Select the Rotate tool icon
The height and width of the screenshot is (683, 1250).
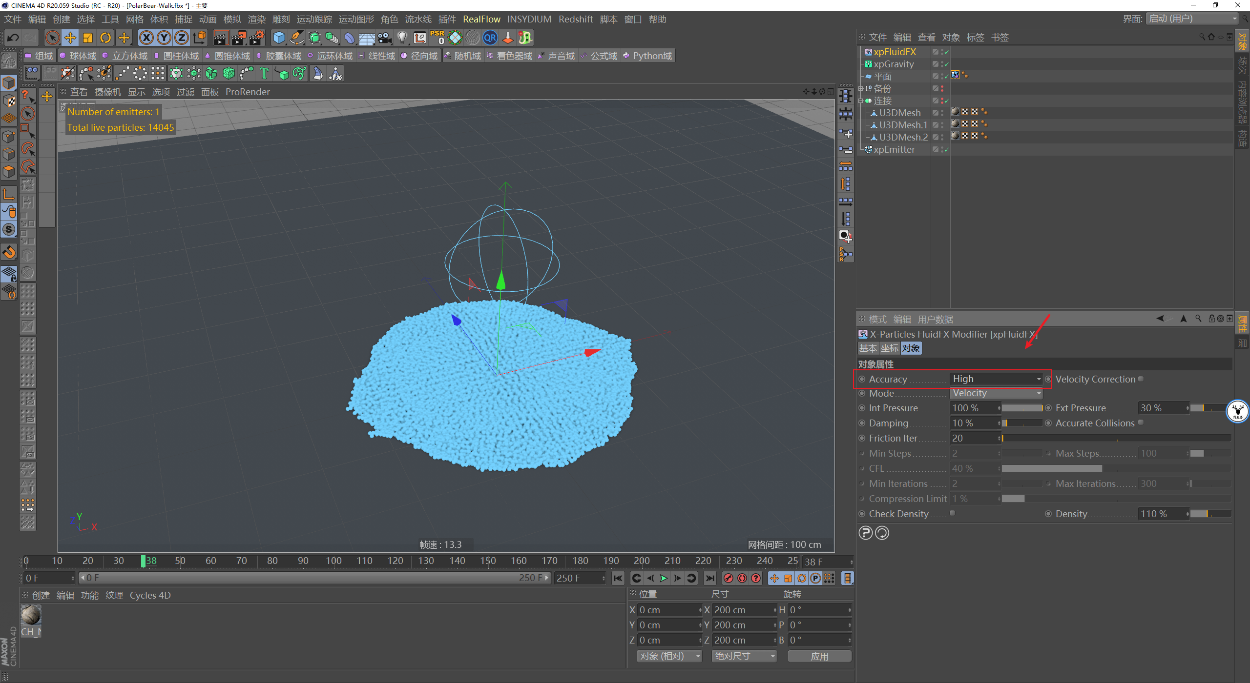point(105,38)
